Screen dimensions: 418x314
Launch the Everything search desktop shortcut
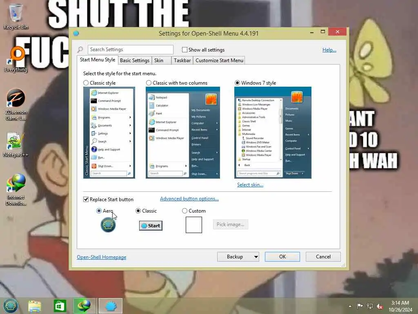pyautogui.click(x=16, y=59)
